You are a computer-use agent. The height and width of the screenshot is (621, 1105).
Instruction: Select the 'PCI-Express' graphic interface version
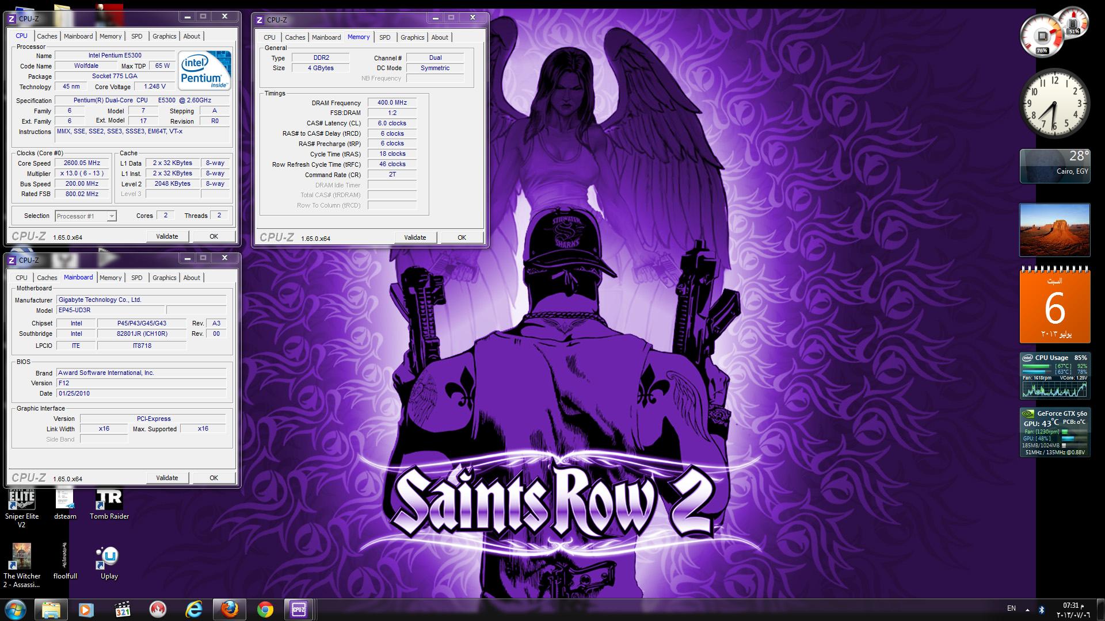(x=153, y=419)
